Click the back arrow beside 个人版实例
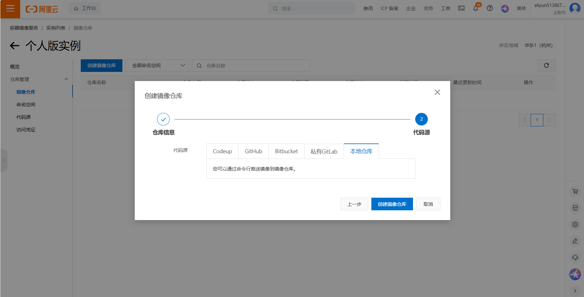Screen dimensions: 584x297 (x=15, y=46)
